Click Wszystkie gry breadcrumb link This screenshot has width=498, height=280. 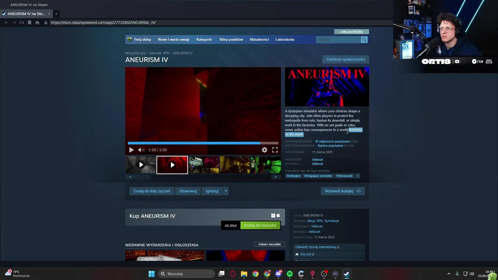pyautogui.click(x=135, y=53)
